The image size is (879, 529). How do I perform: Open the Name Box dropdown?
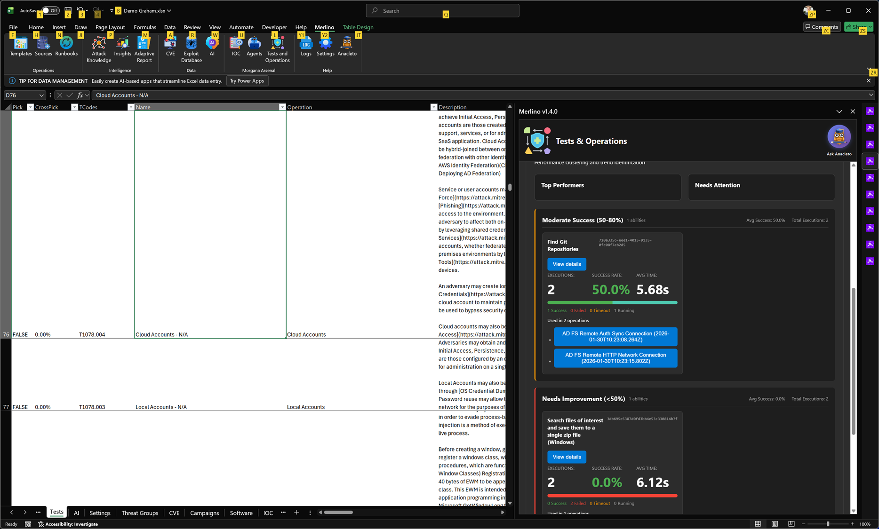(x=41, y=95)
